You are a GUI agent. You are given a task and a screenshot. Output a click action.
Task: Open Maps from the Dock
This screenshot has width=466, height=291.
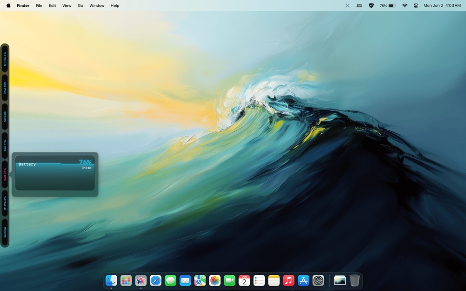(200, 280)
